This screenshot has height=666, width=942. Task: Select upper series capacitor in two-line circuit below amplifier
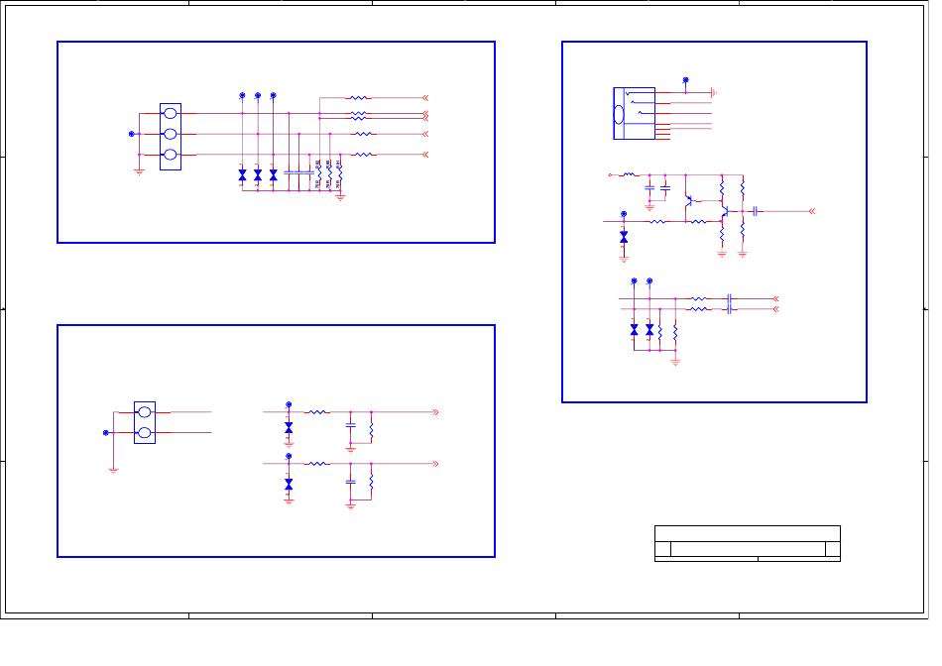[729, 298]
